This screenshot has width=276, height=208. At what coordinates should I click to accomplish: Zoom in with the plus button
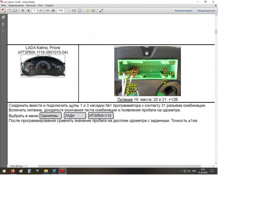coord(53,10)
